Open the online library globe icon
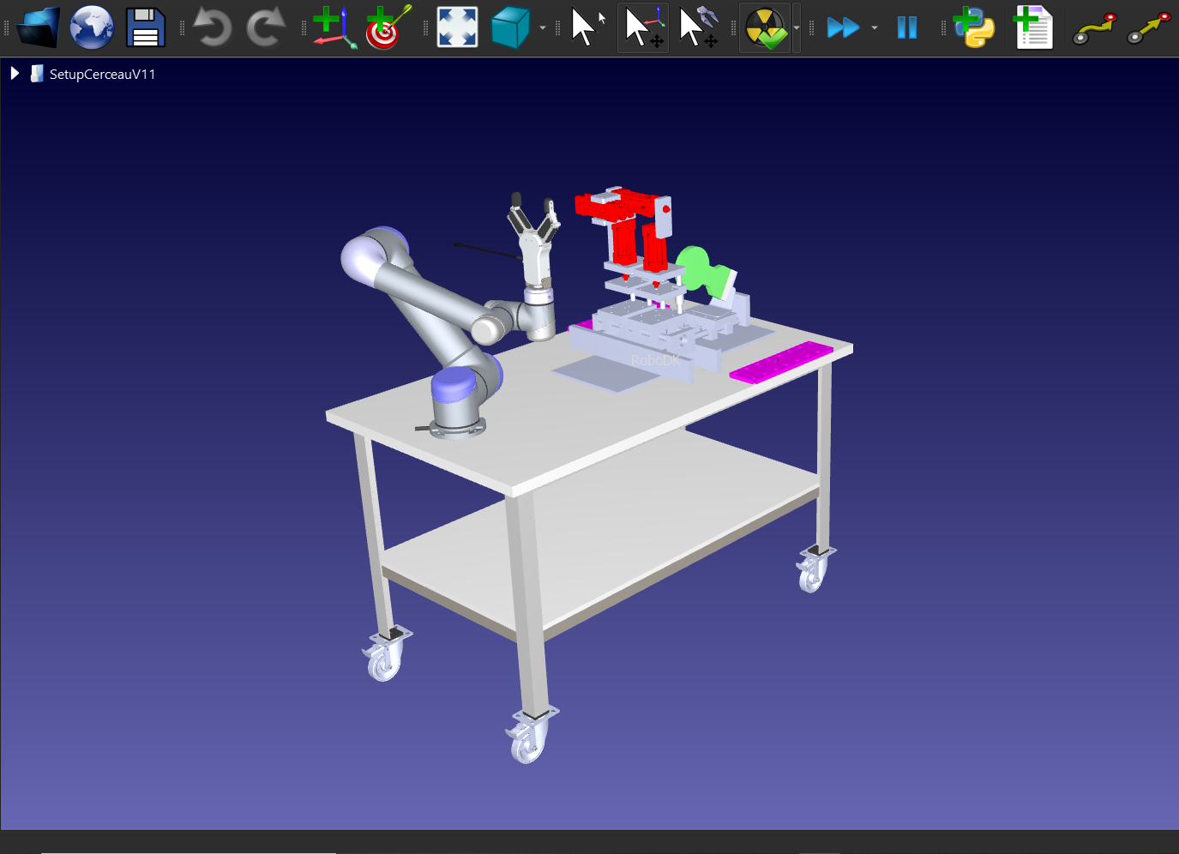The width and height of the screenshot is (1179, 854). click(x=92, y=27)
